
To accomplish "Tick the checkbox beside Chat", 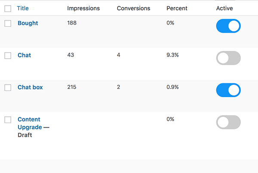I will pyautogui.click(x=8, y=56).
